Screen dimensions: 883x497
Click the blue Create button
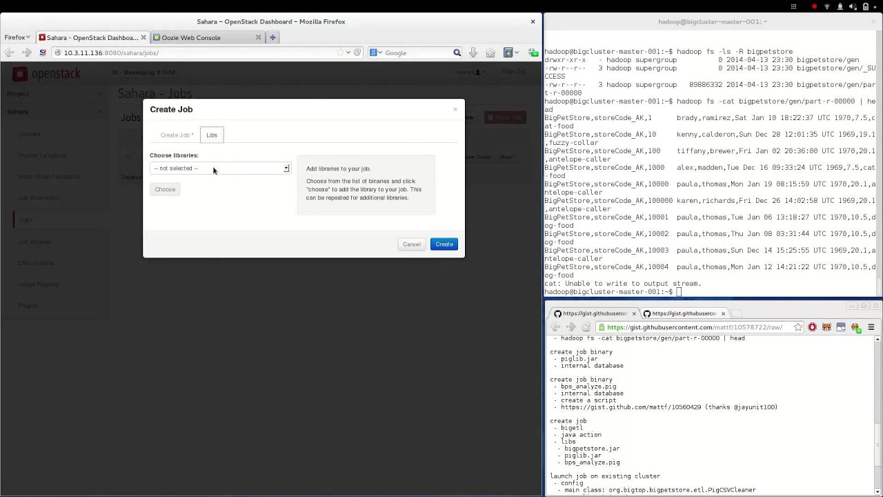[x=444, y=244]
